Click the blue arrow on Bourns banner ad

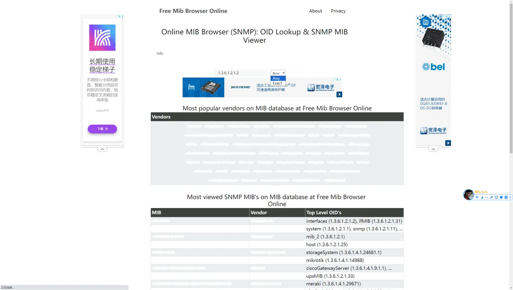(x=339, y=94)
